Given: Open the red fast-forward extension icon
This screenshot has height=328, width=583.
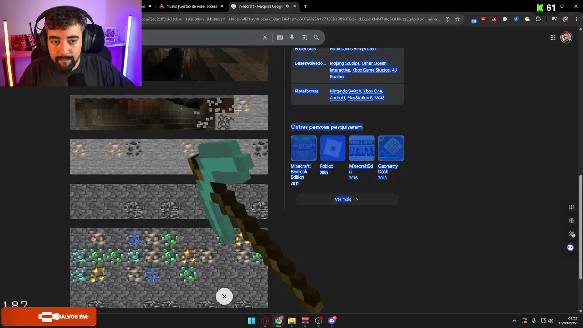Looking at the screenshot, I should tap(483, 19).
